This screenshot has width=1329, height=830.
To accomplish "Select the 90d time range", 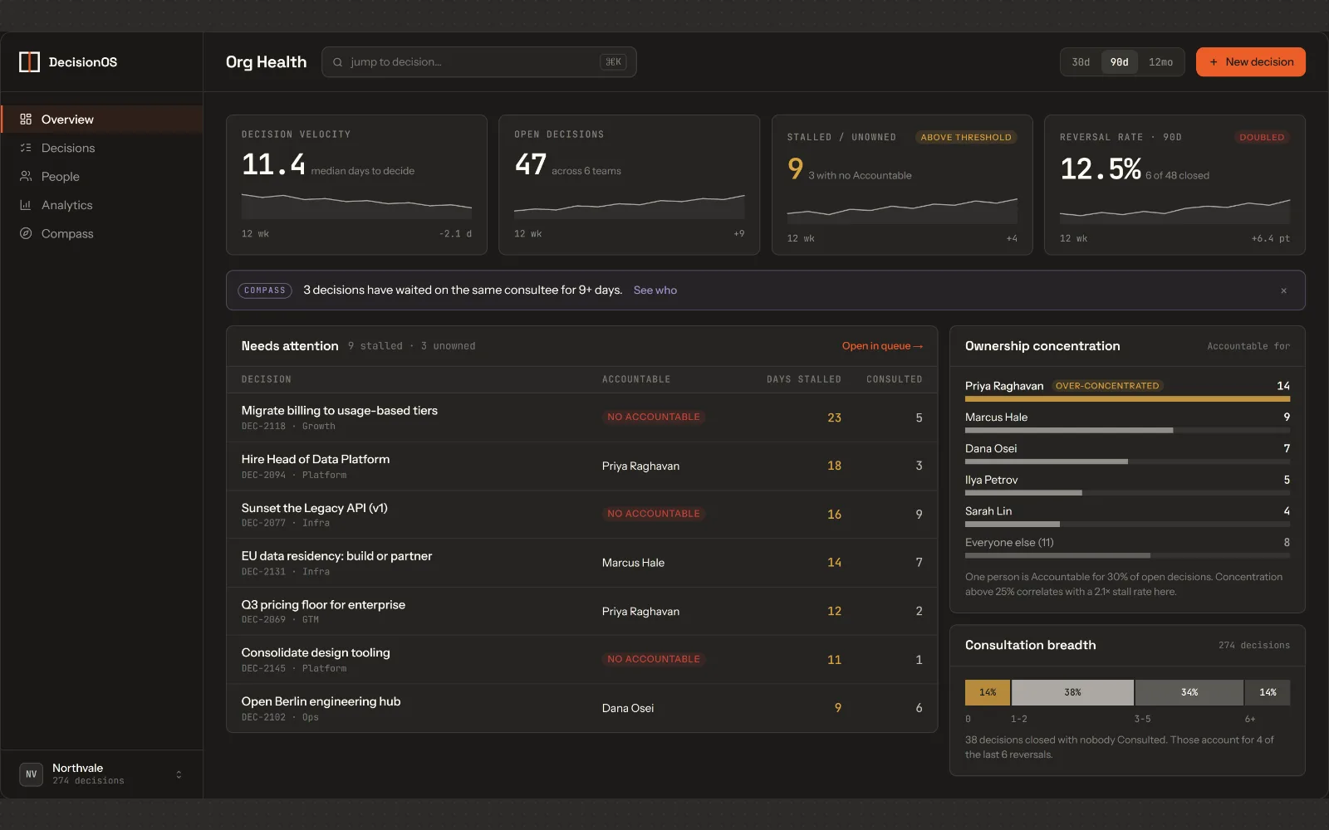I will click(1120, 62).
